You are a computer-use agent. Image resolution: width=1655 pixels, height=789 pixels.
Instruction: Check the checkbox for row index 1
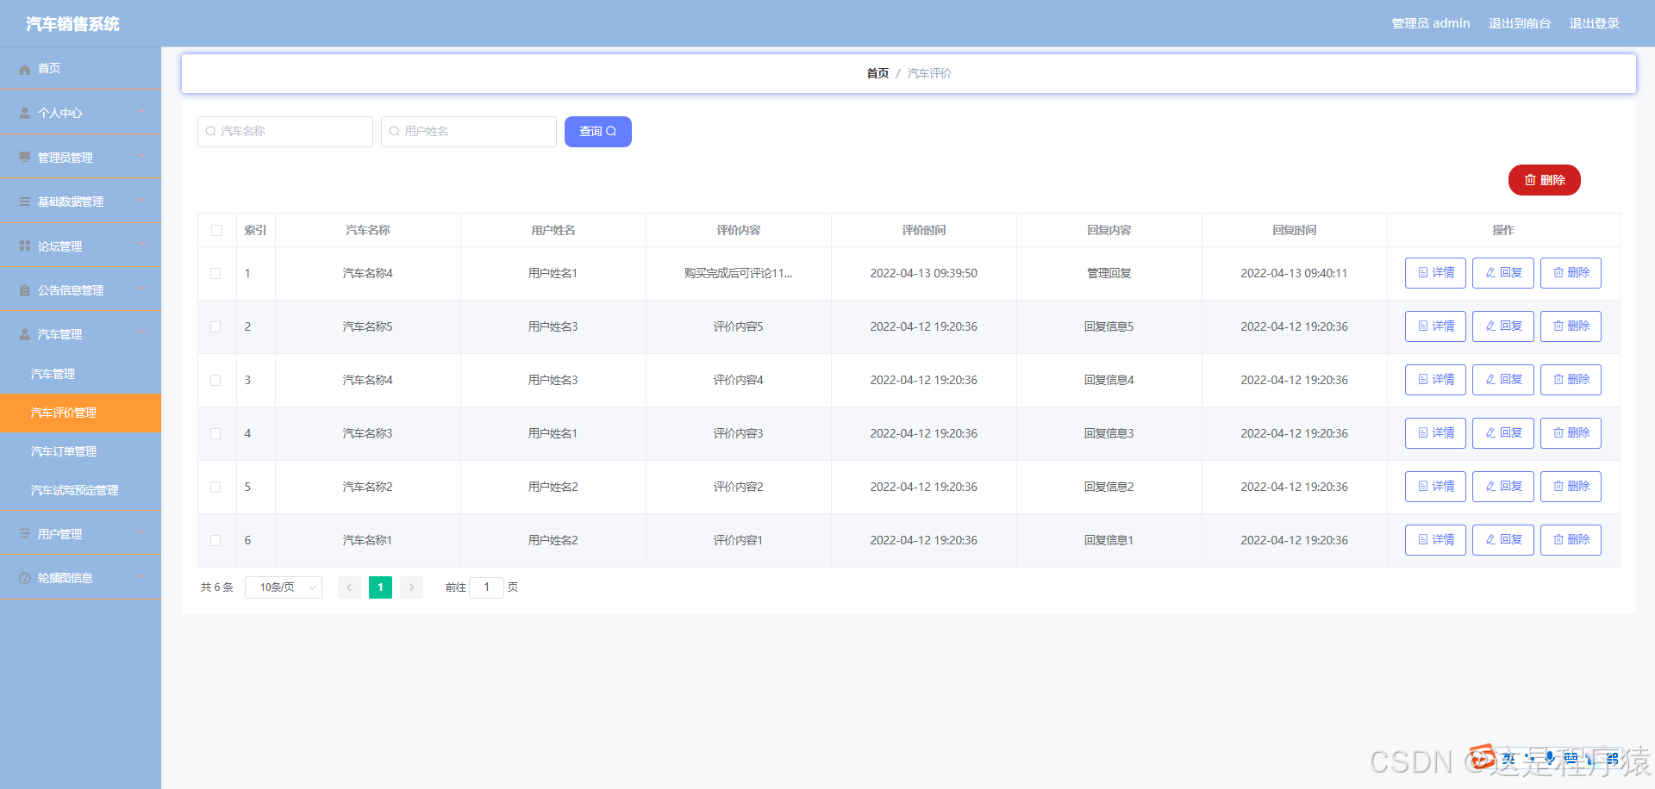[215, 274]
